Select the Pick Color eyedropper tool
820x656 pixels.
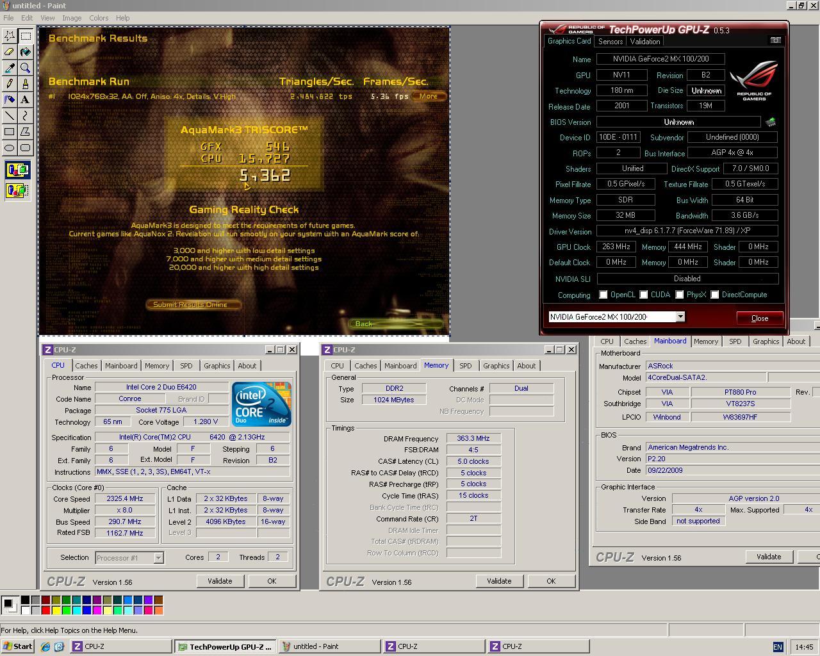[10, 68]
